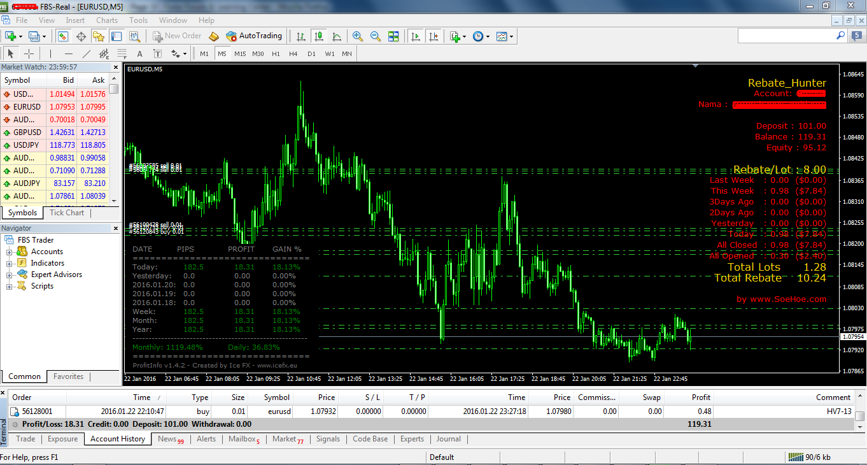Open the Favorites tab in Navigator
This screenshot has height=465, width=867.
(x=68, y=376)
